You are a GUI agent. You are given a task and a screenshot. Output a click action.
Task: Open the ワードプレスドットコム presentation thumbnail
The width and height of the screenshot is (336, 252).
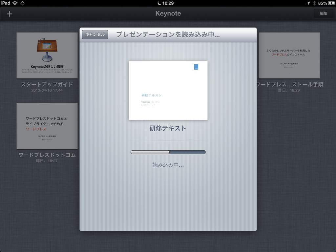(x=47, y=126)
